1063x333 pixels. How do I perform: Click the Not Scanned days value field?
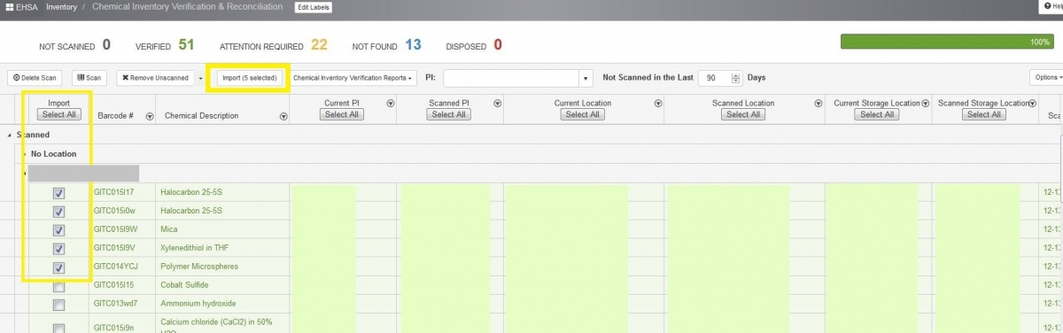click(715, 78)
